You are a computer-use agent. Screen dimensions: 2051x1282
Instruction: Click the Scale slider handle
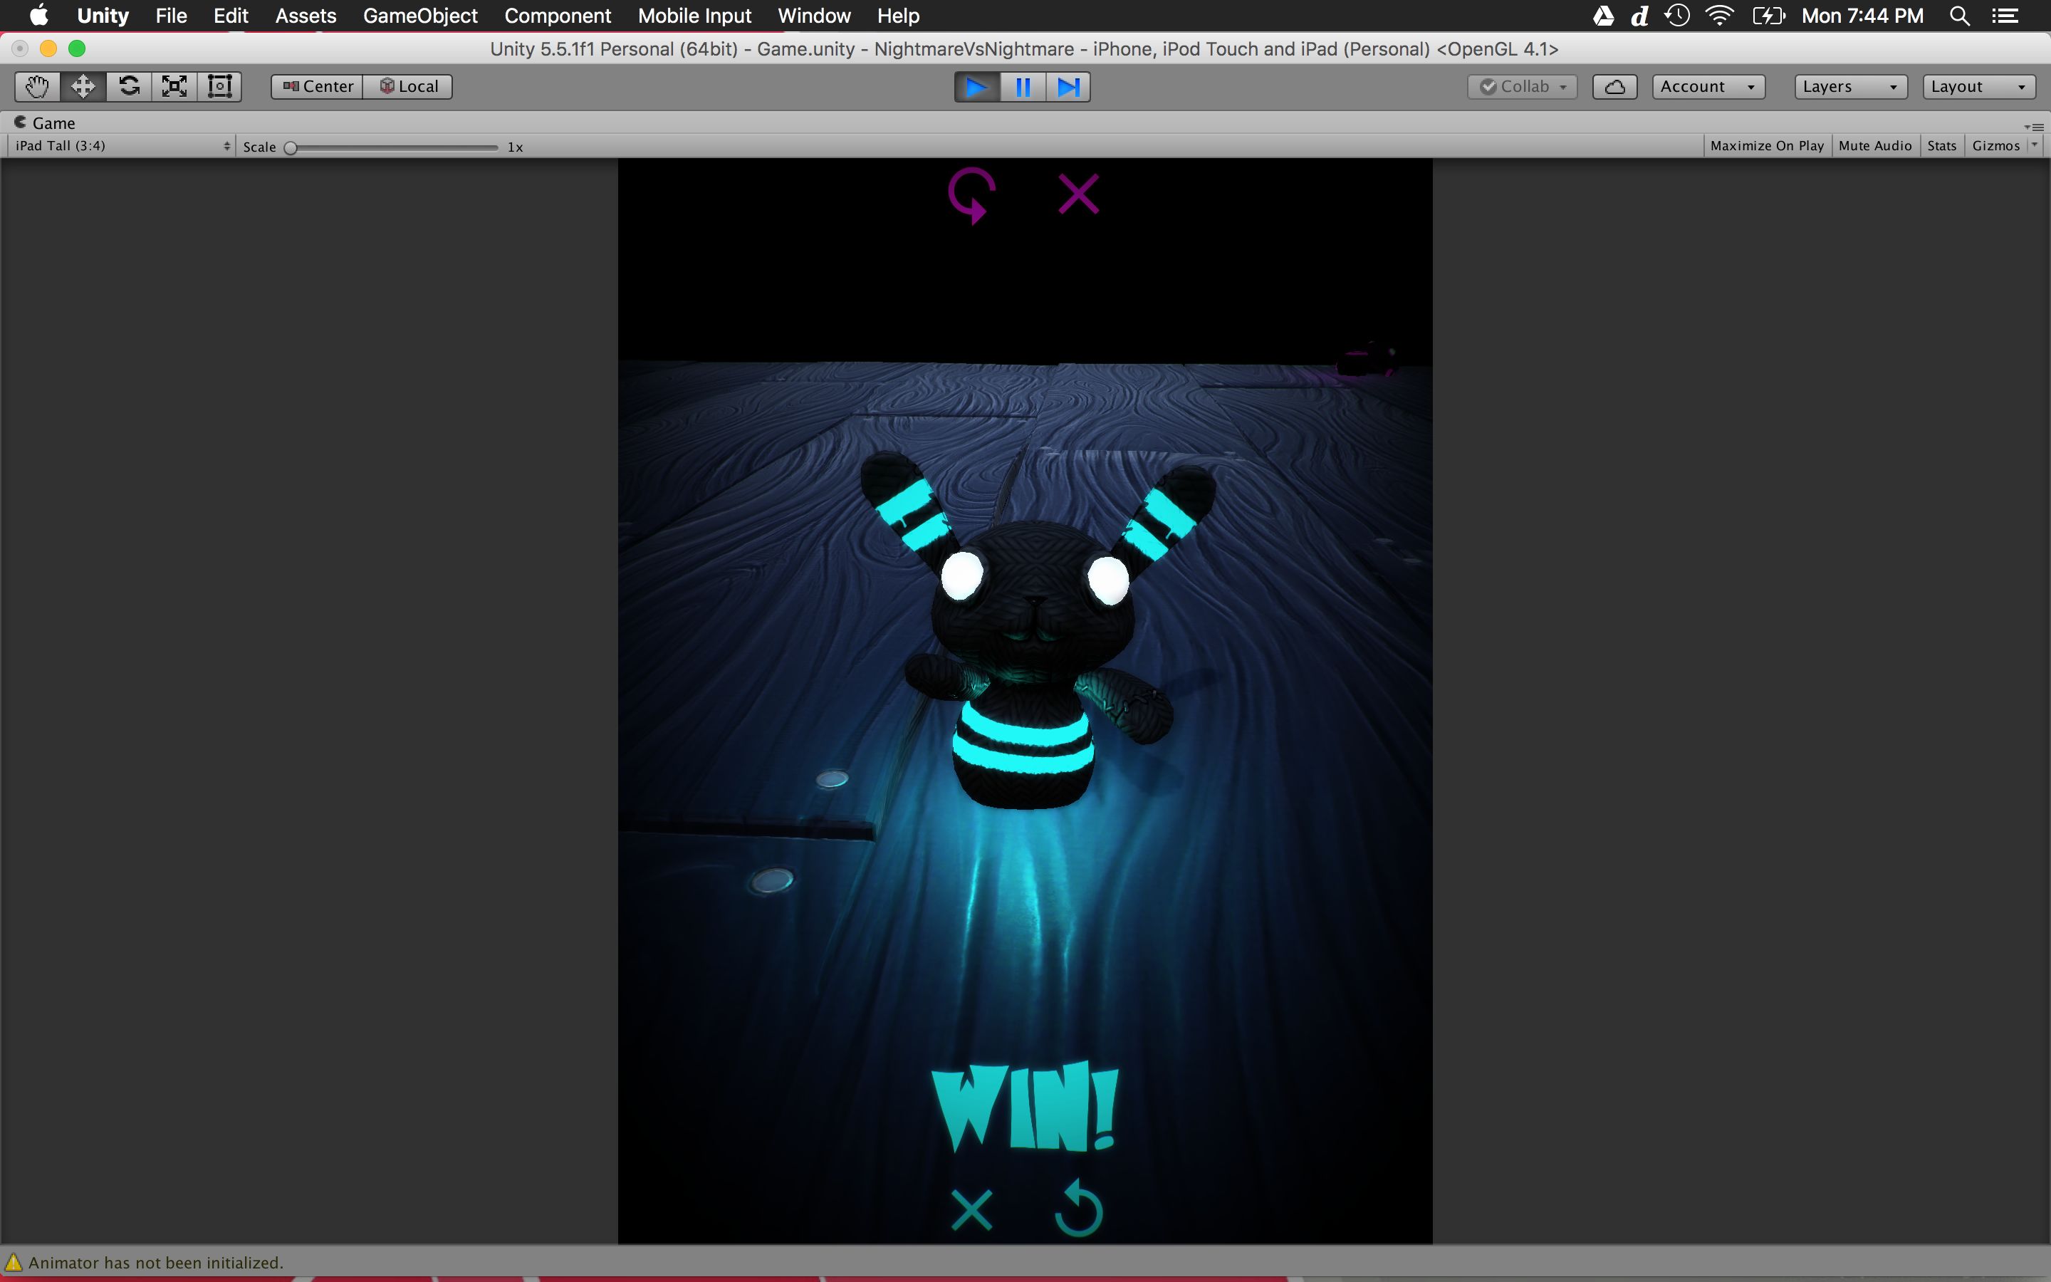(291, 147)
